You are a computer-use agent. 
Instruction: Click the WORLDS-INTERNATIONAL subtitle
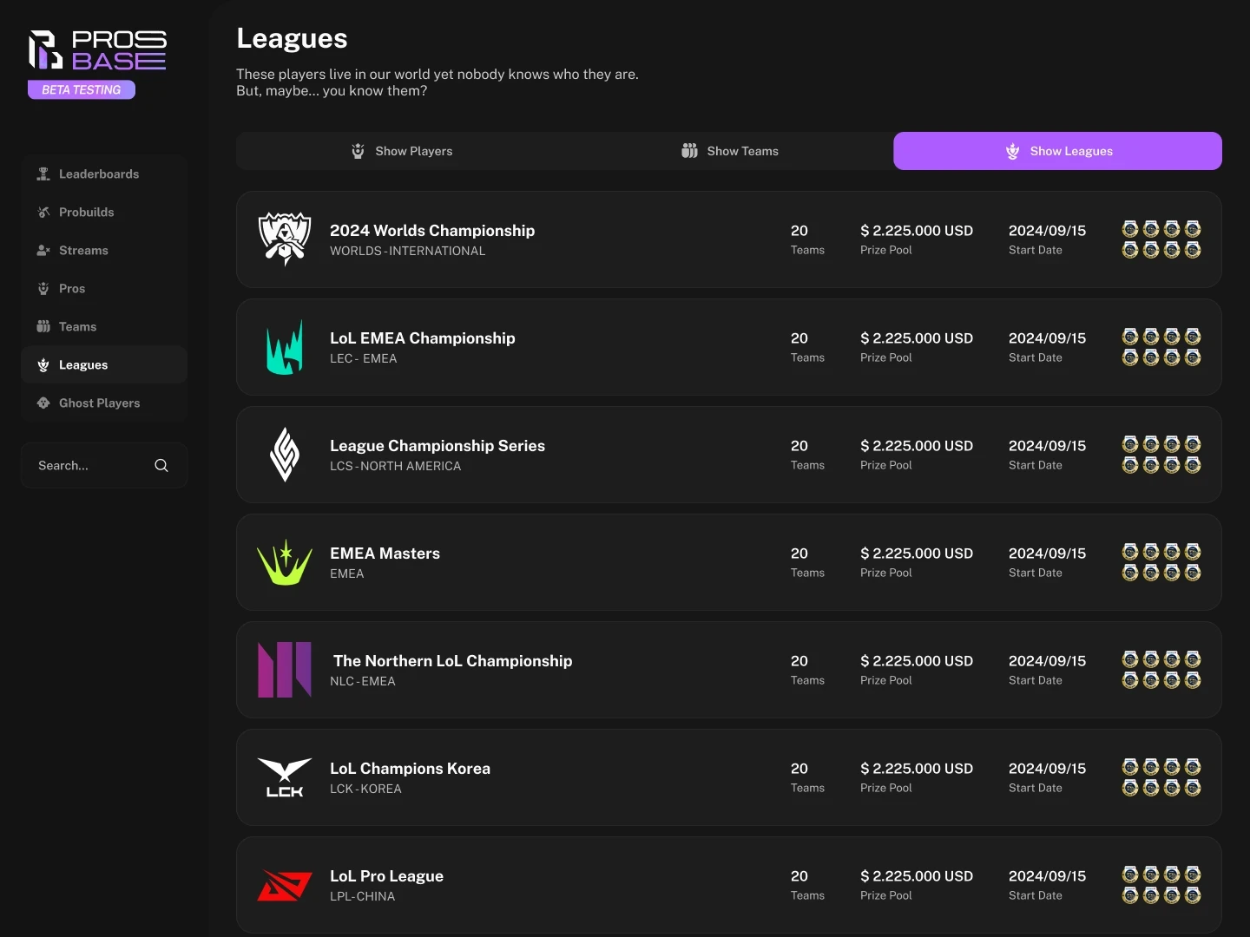[407, 251]
